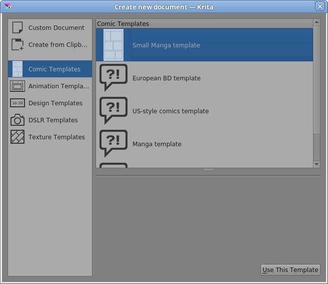Screen dimensions: 328x284
Task: Click Use This Template button
Action: pos(290,270)
